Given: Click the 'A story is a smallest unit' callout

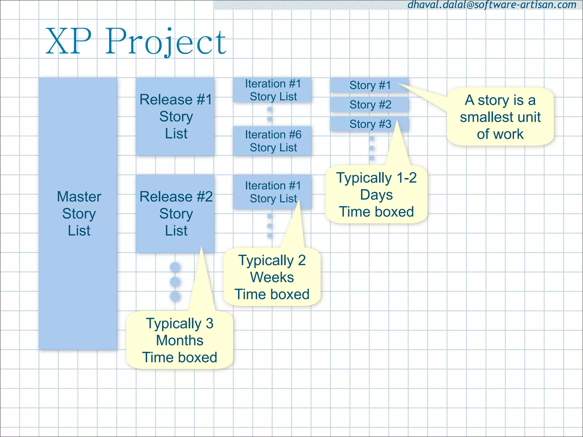Looking at the screenshot, I should (500, 117).
